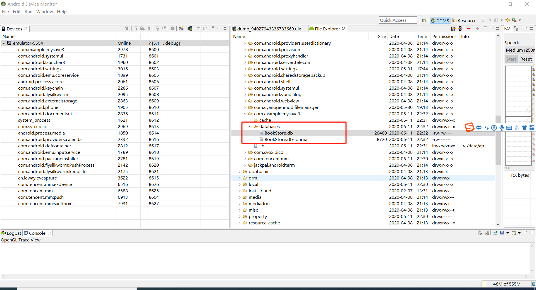The width and height of the screenshot is (536, 290).
Task: Click the Sogou input method logo
Action: click(470, 127)
